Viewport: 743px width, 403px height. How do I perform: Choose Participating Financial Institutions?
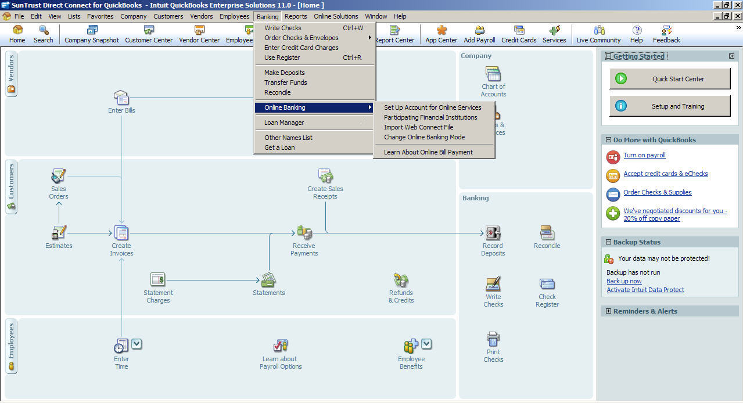pyautogui.click(x=434, y=117)
